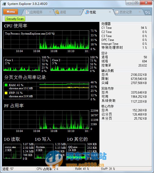
Task: Run the Security Scan button
Action: (15, 19)
